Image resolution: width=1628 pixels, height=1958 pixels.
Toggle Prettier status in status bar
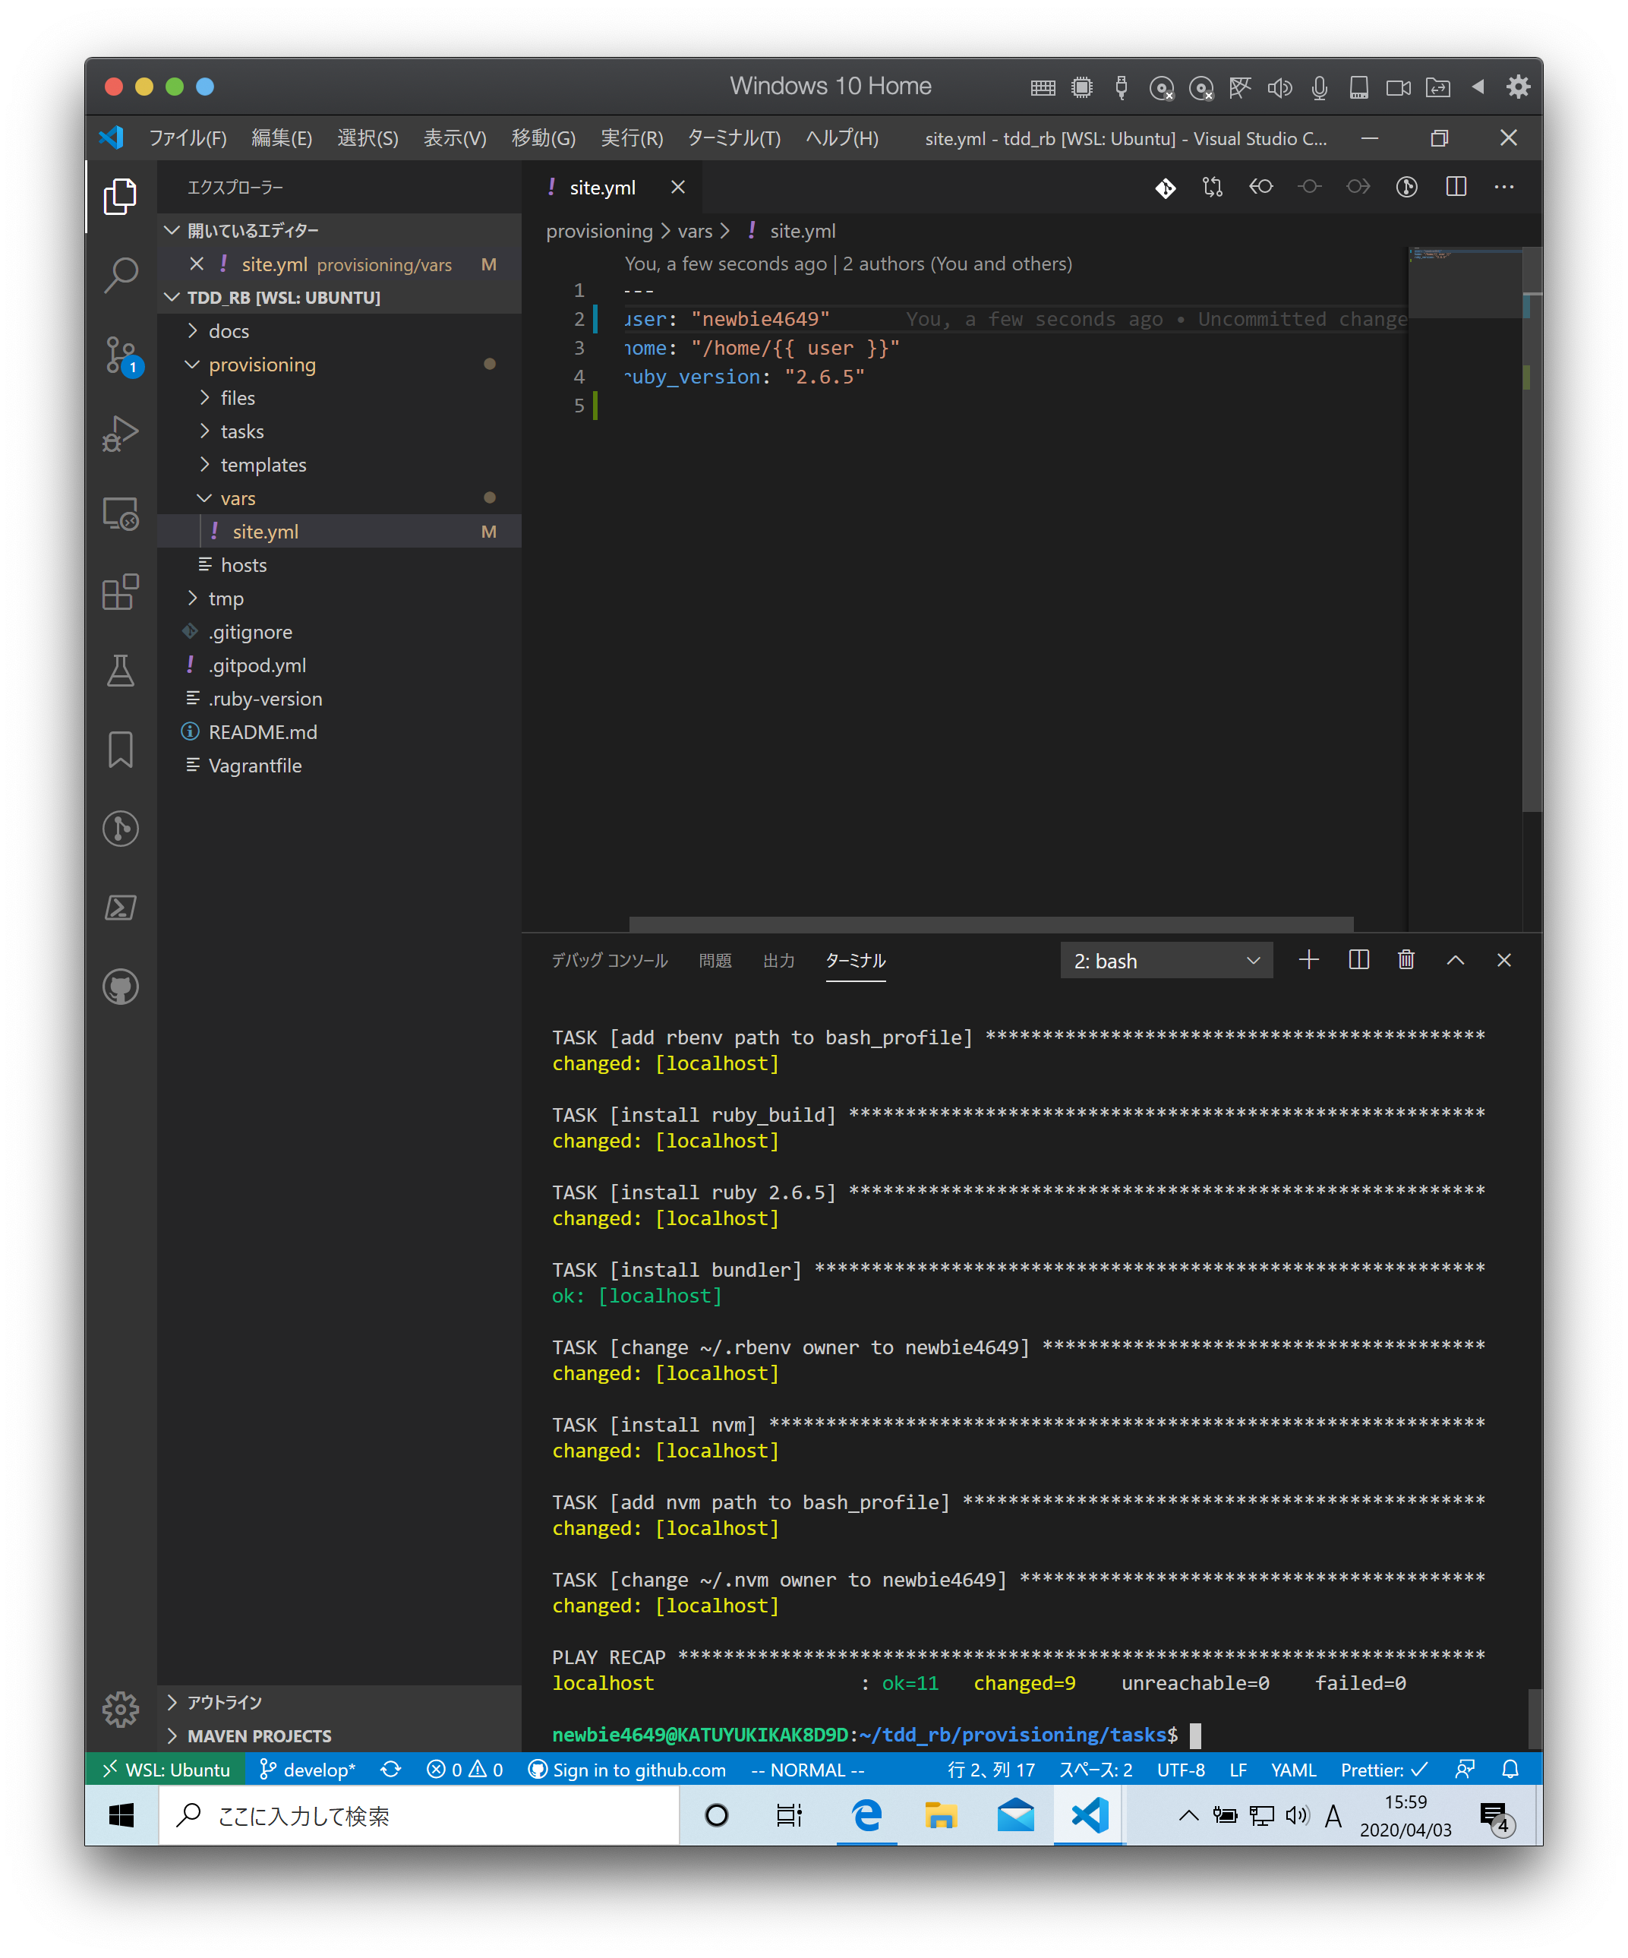[x=1383, y=1770]
